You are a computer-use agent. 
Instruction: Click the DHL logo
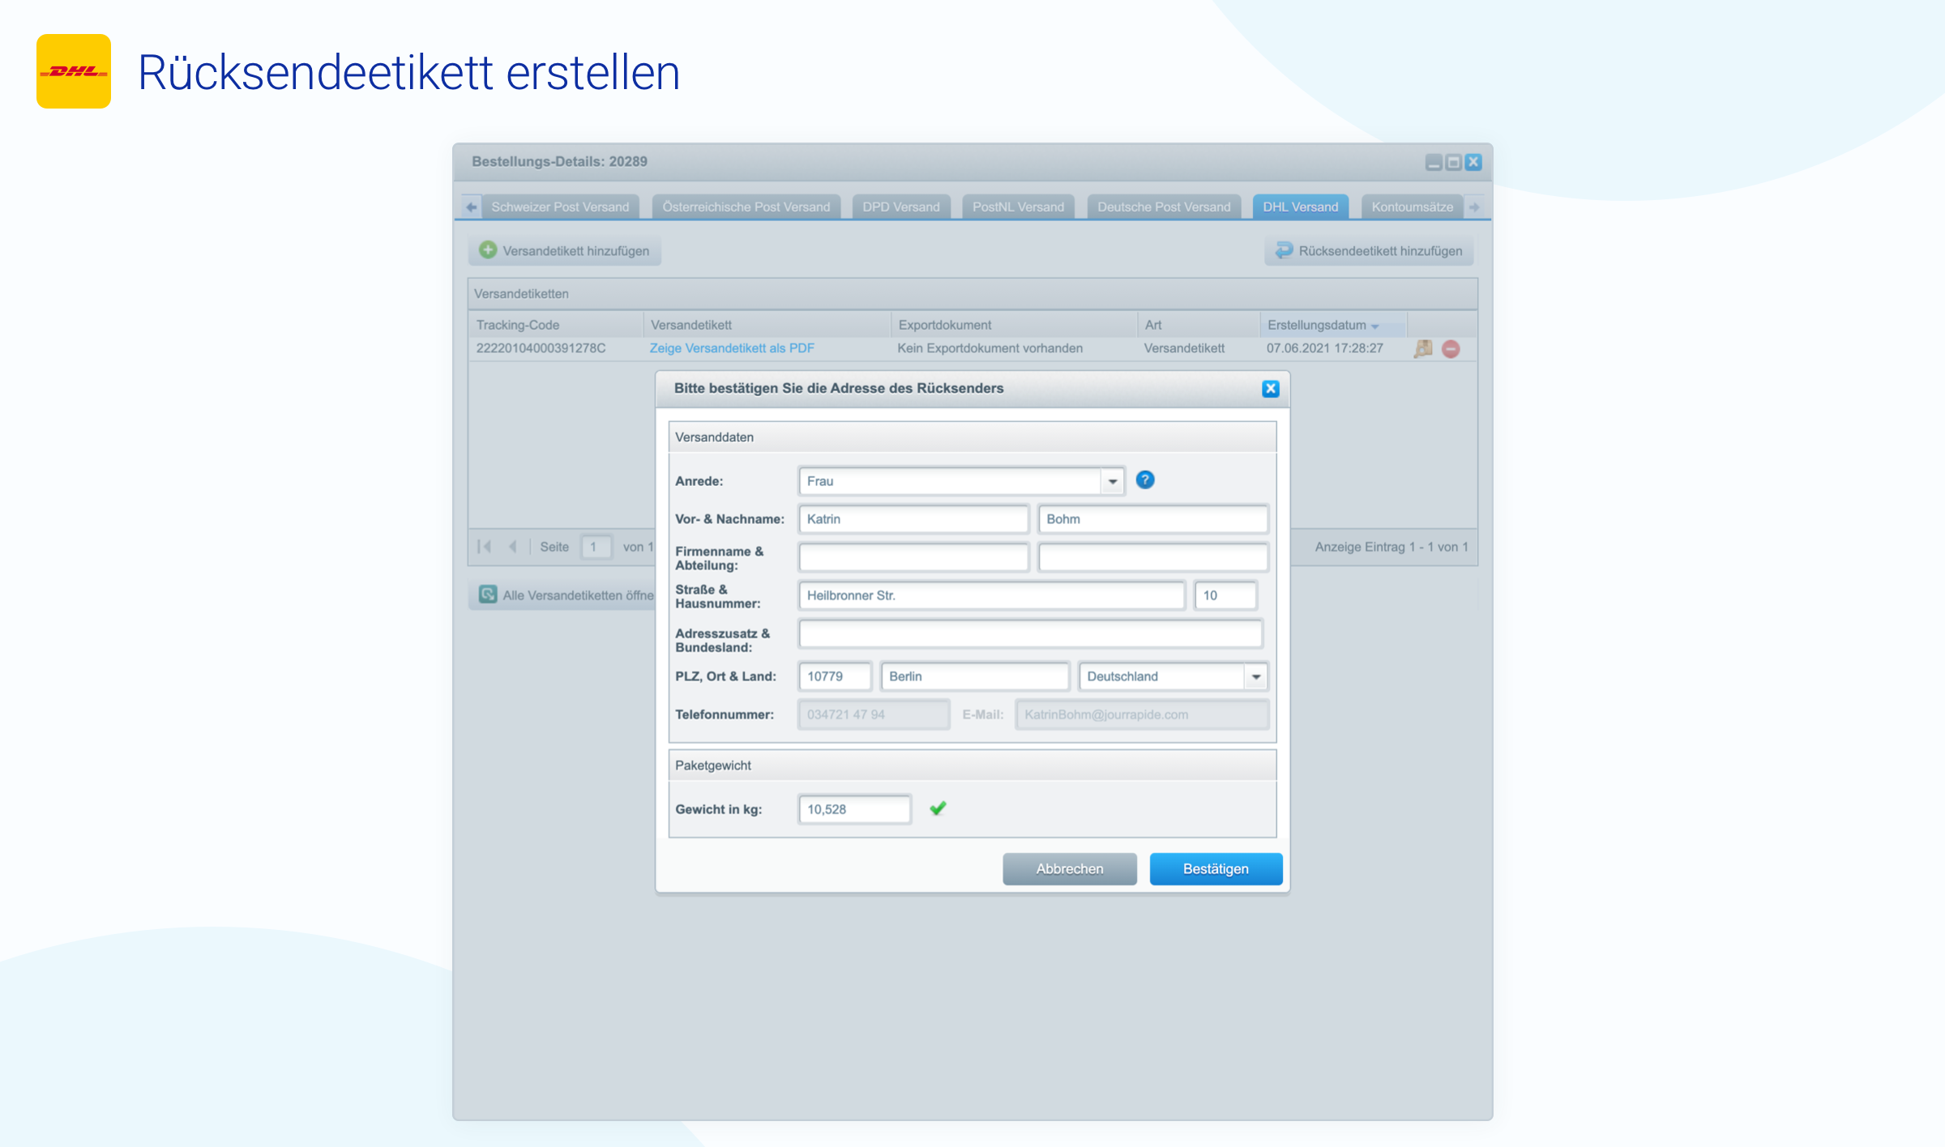point(74,71)
